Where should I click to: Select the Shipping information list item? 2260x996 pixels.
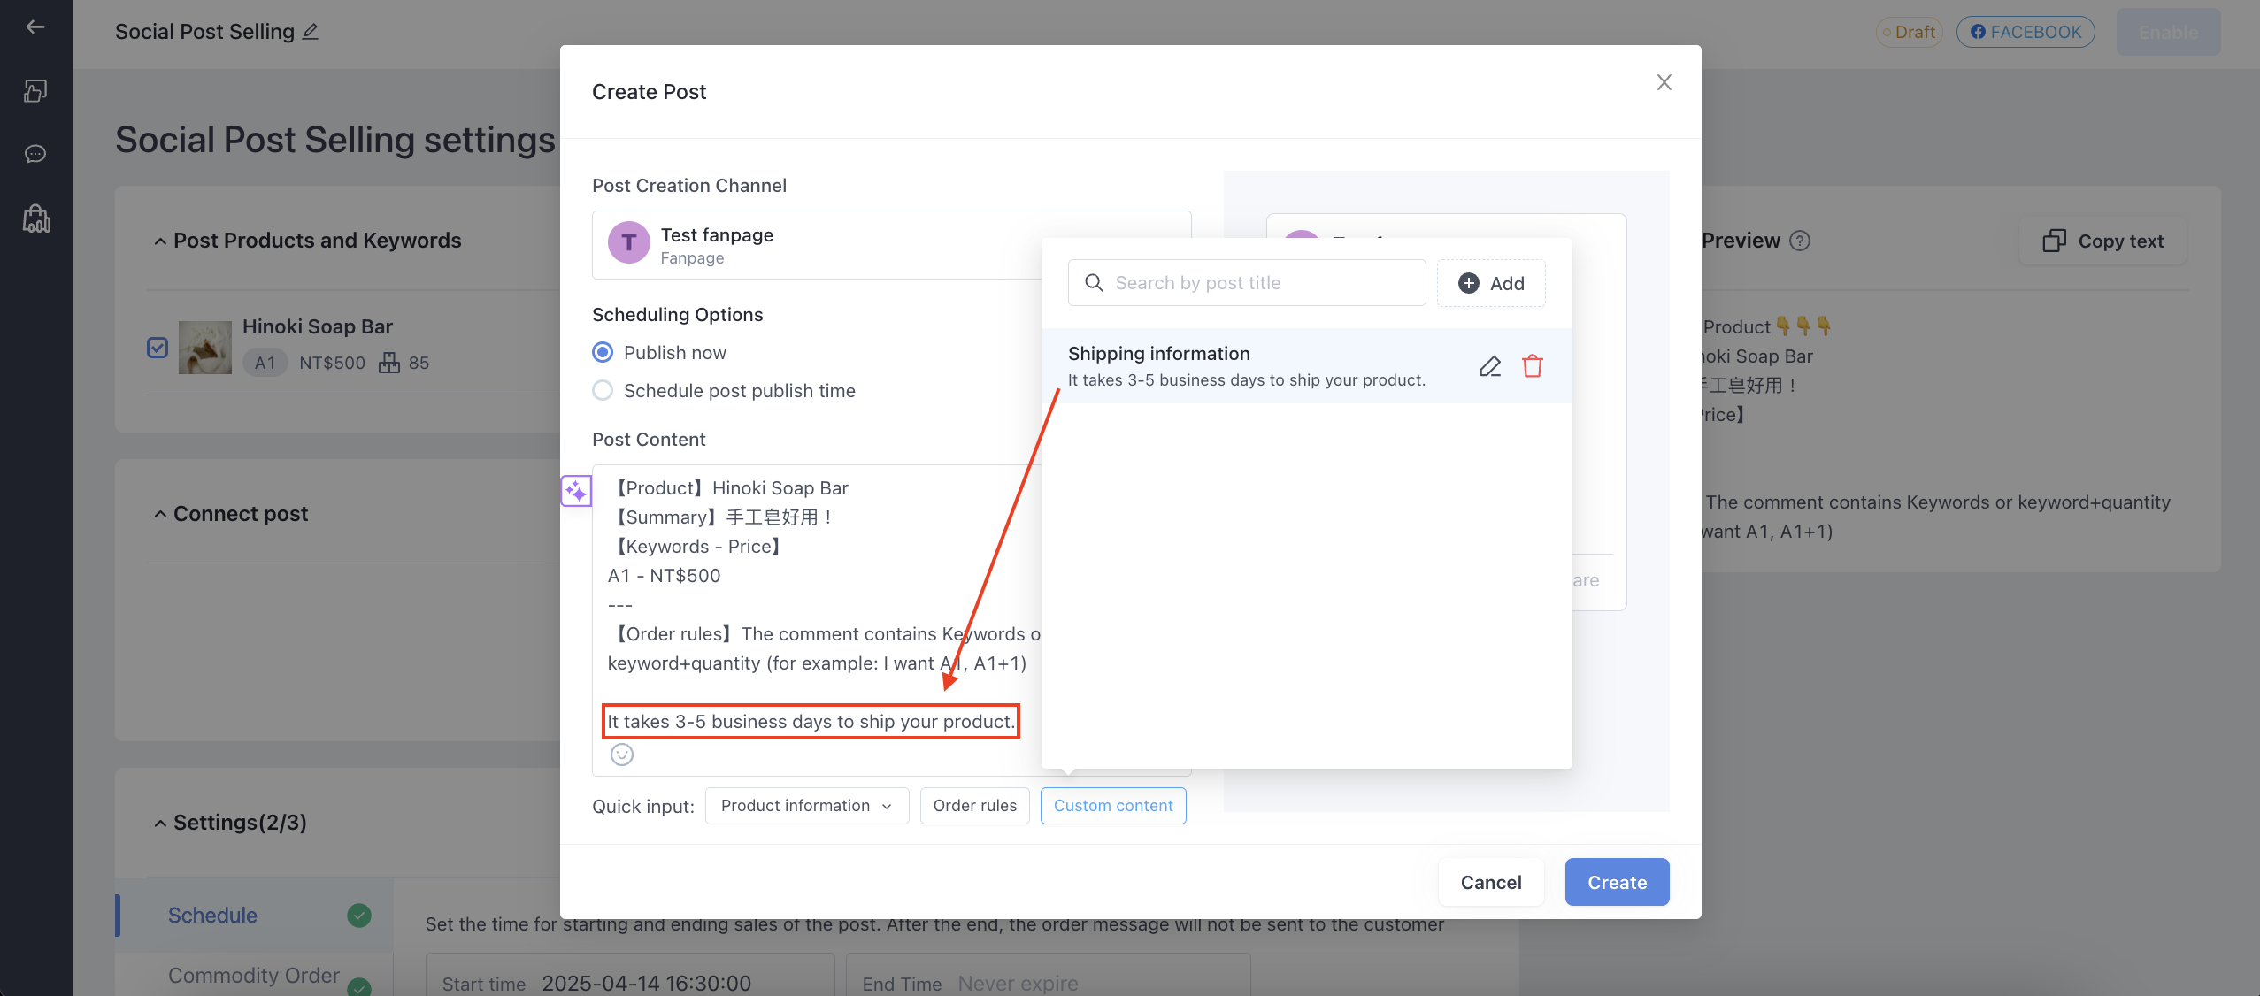(1307, 366)
